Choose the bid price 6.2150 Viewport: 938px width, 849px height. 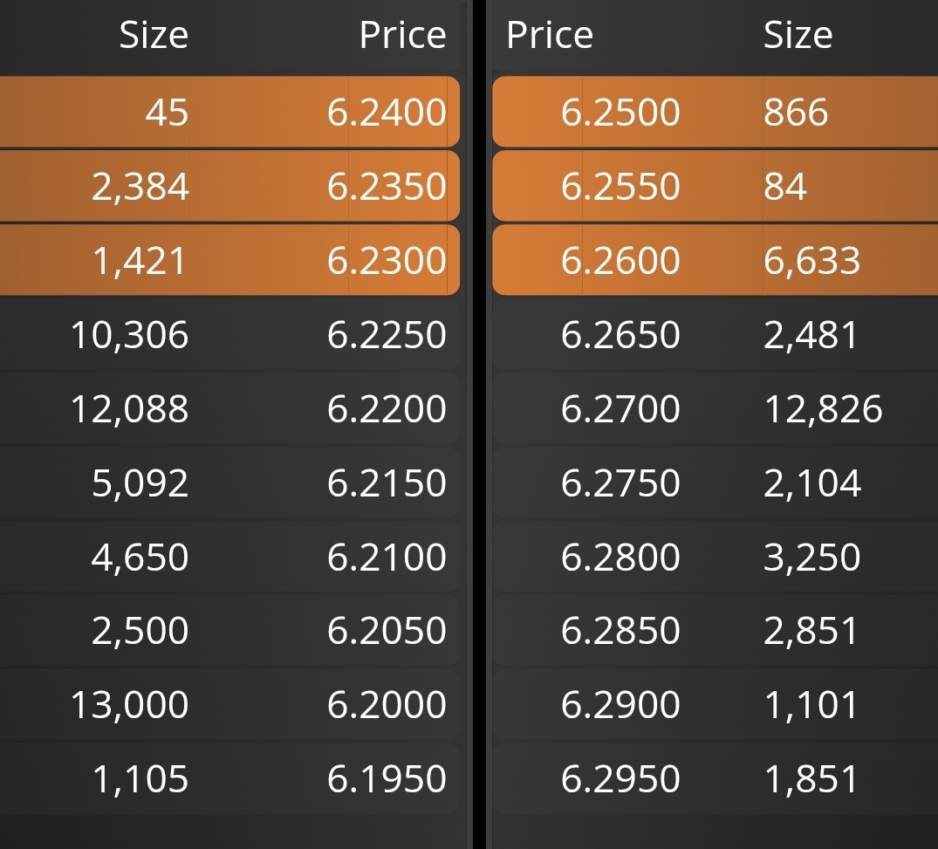[387, 483]
